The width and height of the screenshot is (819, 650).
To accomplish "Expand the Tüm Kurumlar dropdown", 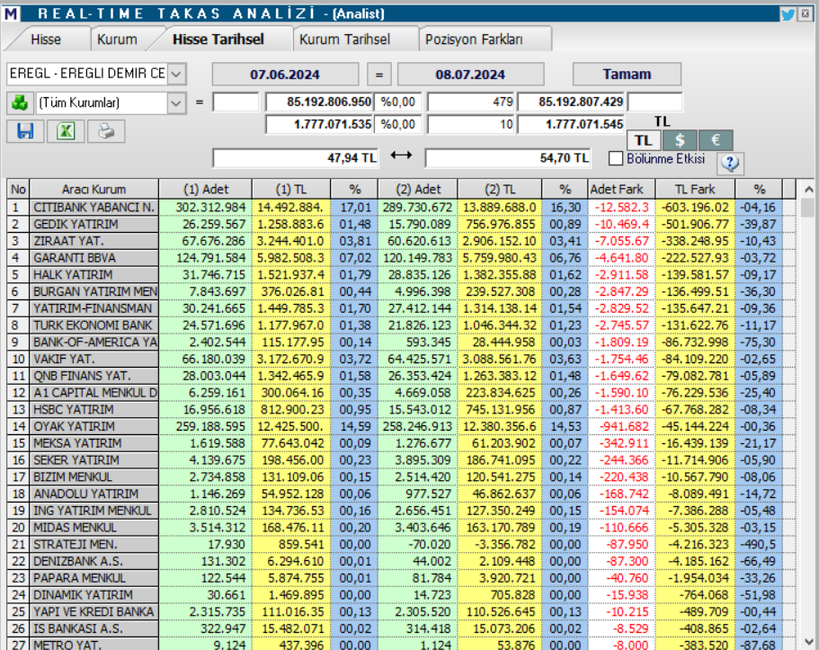I will pos(176,102).
